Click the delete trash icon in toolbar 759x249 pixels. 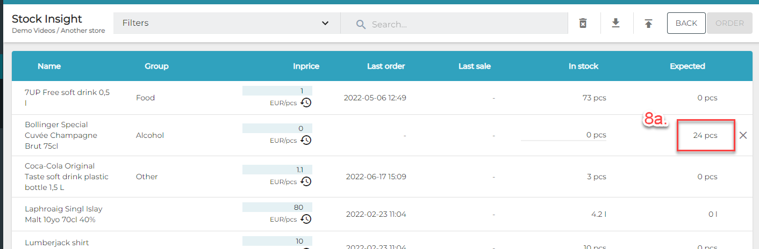click(x=583, y=23)
